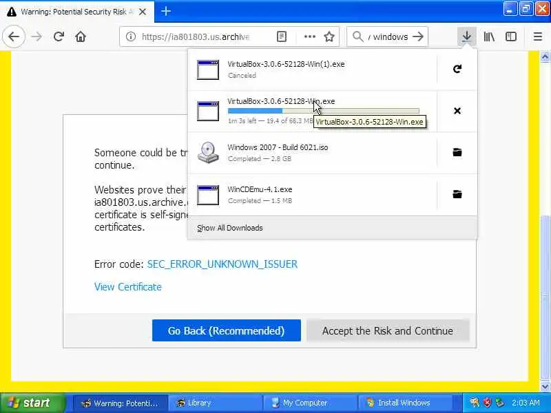Click the VirtualBox download progress bar
Screen dimensions: 551x413
(323, 111)
